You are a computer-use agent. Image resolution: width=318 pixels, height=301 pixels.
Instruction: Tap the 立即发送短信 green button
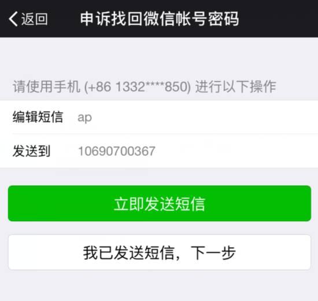click(160, 203)
